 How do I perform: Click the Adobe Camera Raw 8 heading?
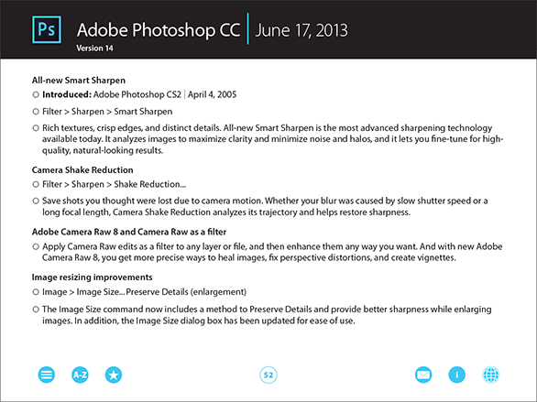pos(129,232)
